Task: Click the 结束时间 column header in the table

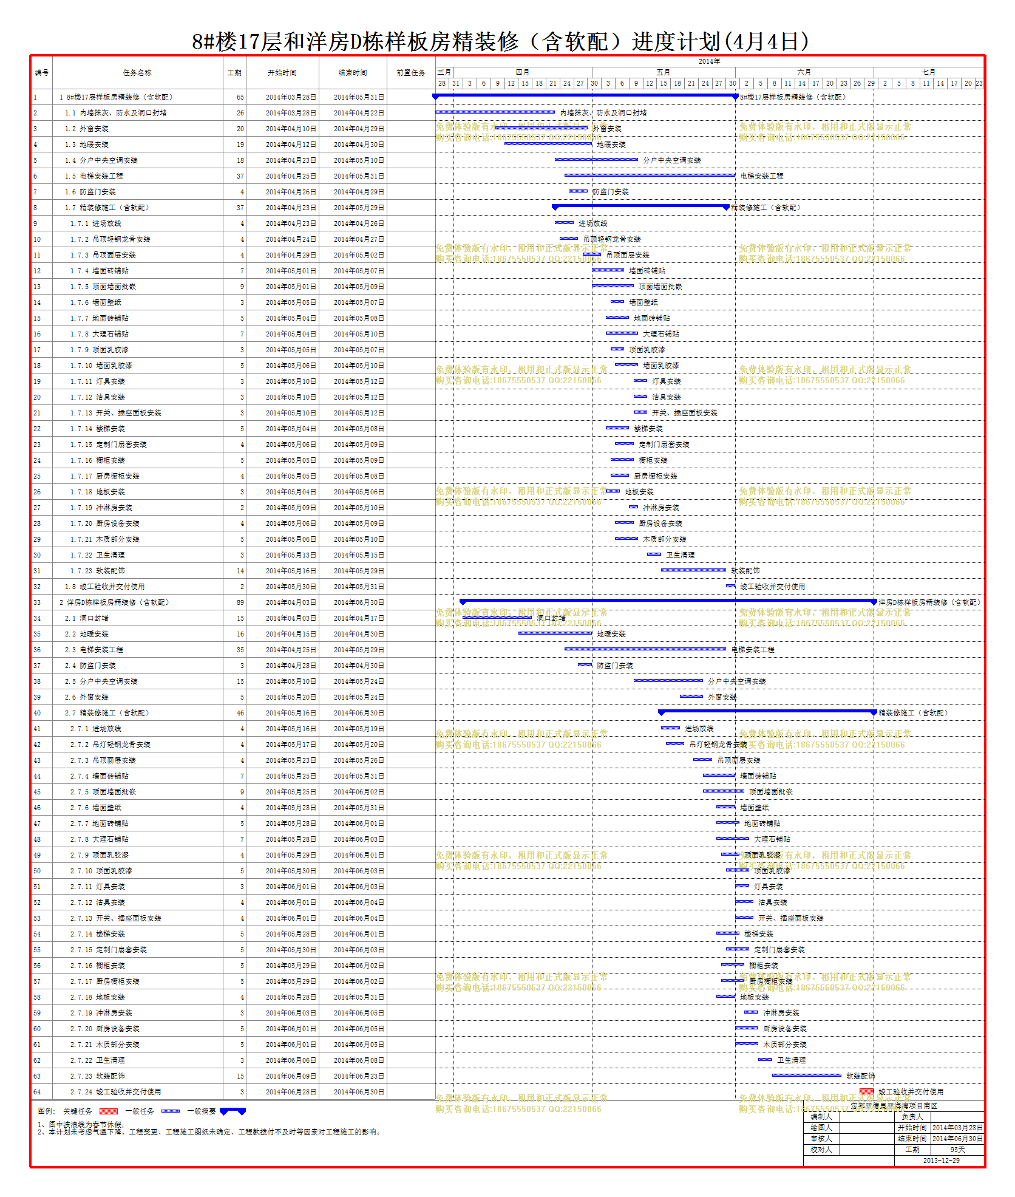Action: (353, 73)
